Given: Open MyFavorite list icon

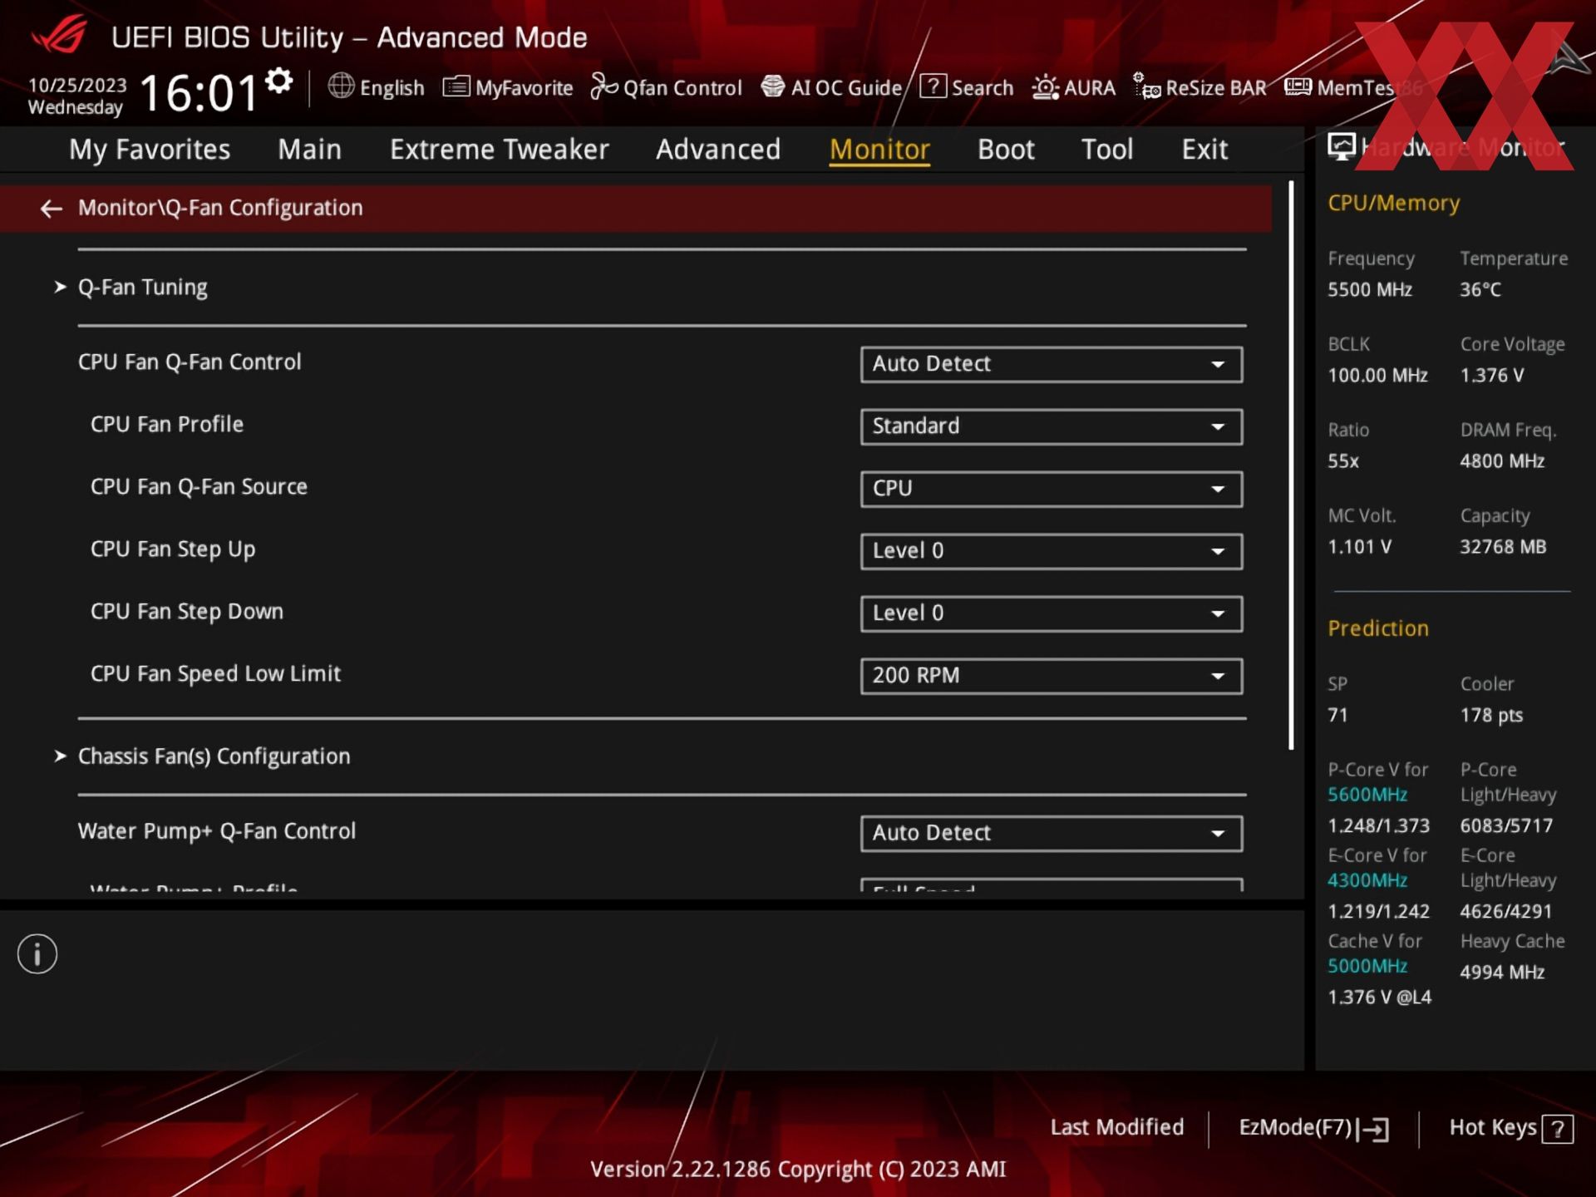Looking at the screenshot, I should [x=456, y=86].
